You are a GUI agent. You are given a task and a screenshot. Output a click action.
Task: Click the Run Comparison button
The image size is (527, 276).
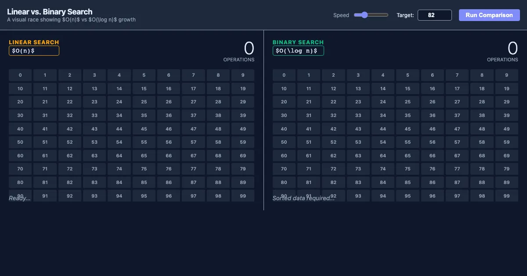[489, 15]
